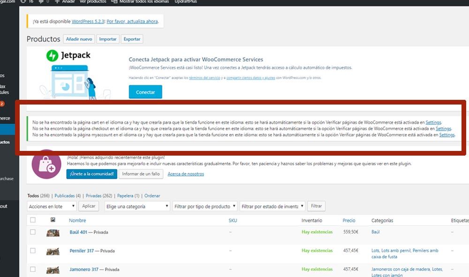Filter by Publicadas (4)

(68, 196)
